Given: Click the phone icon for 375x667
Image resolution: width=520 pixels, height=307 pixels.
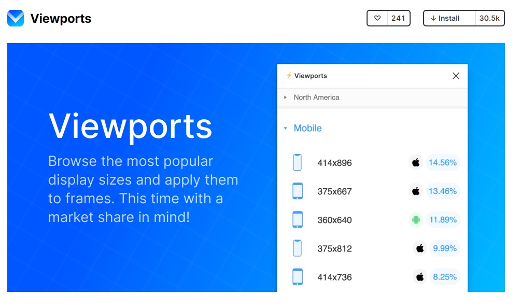Looking at the screenshot, I should tap(298, 191).
